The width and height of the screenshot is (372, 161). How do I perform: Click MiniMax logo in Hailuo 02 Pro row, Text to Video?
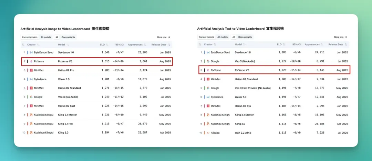tap(208, 106)
